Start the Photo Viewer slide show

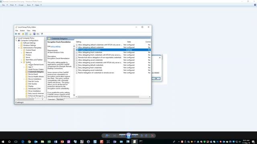(x=128, y=136)
